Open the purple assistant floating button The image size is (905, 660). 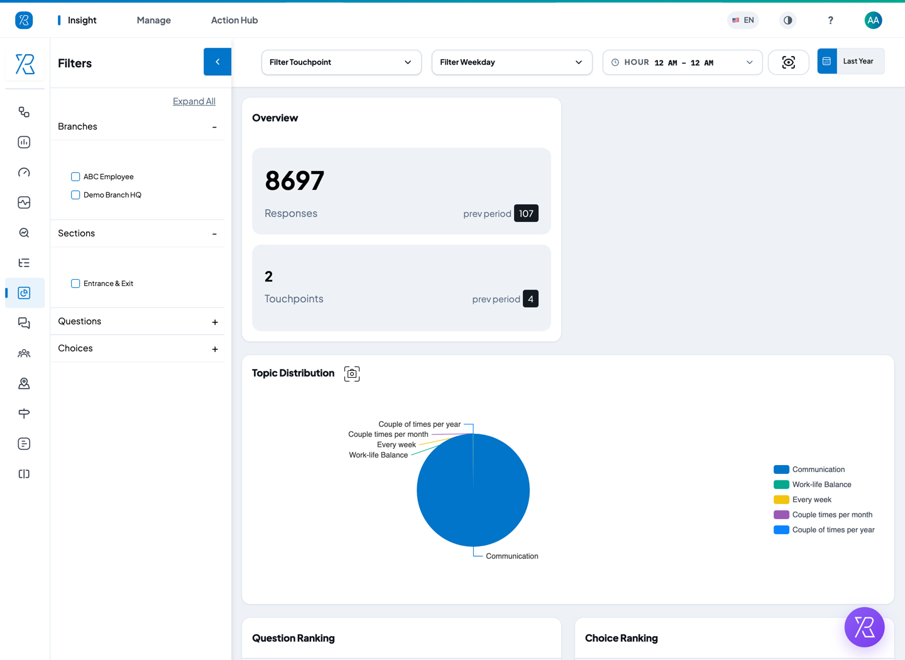864,627
